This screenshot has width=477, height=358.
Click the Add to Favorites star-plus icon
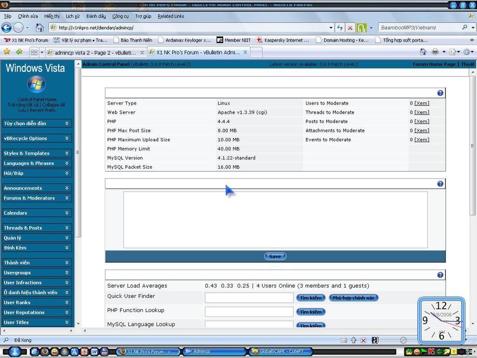click(19, 52)
